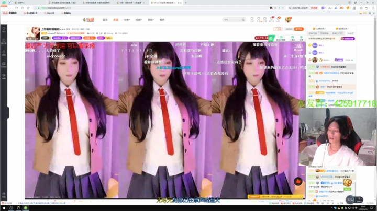The width and height of the screenshot is (377, 211).
Task: Open a new browser tab with plus
Action: [186, 3]
